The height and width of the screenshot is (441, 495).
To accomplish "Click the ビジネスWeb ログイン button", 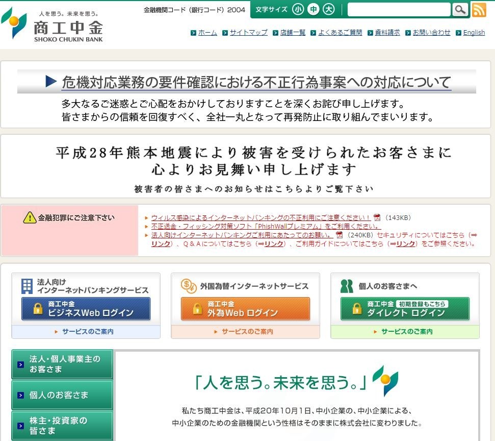I will click(86, 309).
